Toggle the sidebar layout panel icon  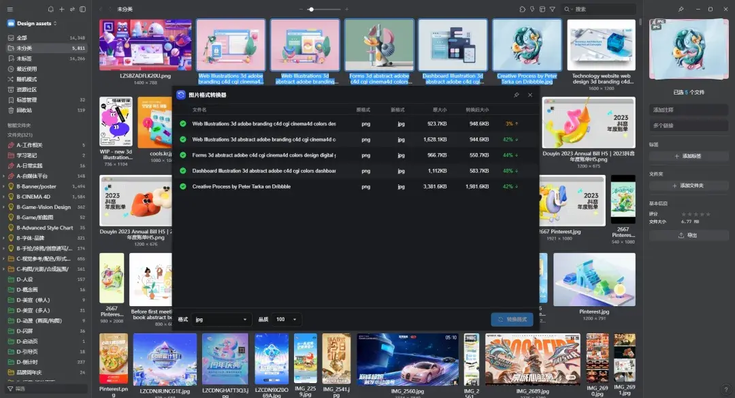(82, 10)
